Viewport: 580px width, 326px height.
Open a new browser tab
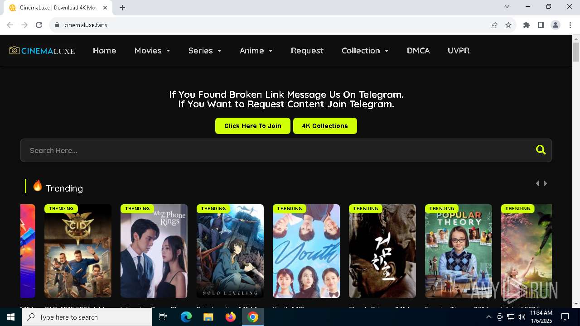[122, 8]
